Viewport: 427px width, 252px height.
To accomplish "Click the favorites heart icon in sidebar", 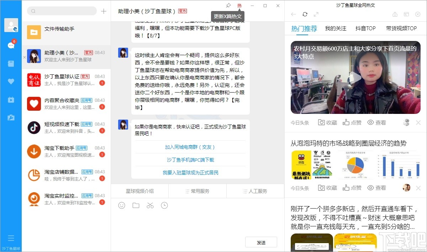I will (x=11, y=81).
